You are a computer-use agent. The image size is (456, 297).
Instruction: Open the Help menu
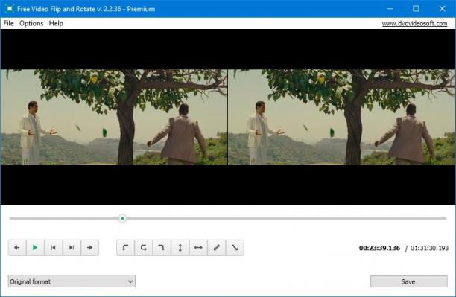[x=56, y=23]
